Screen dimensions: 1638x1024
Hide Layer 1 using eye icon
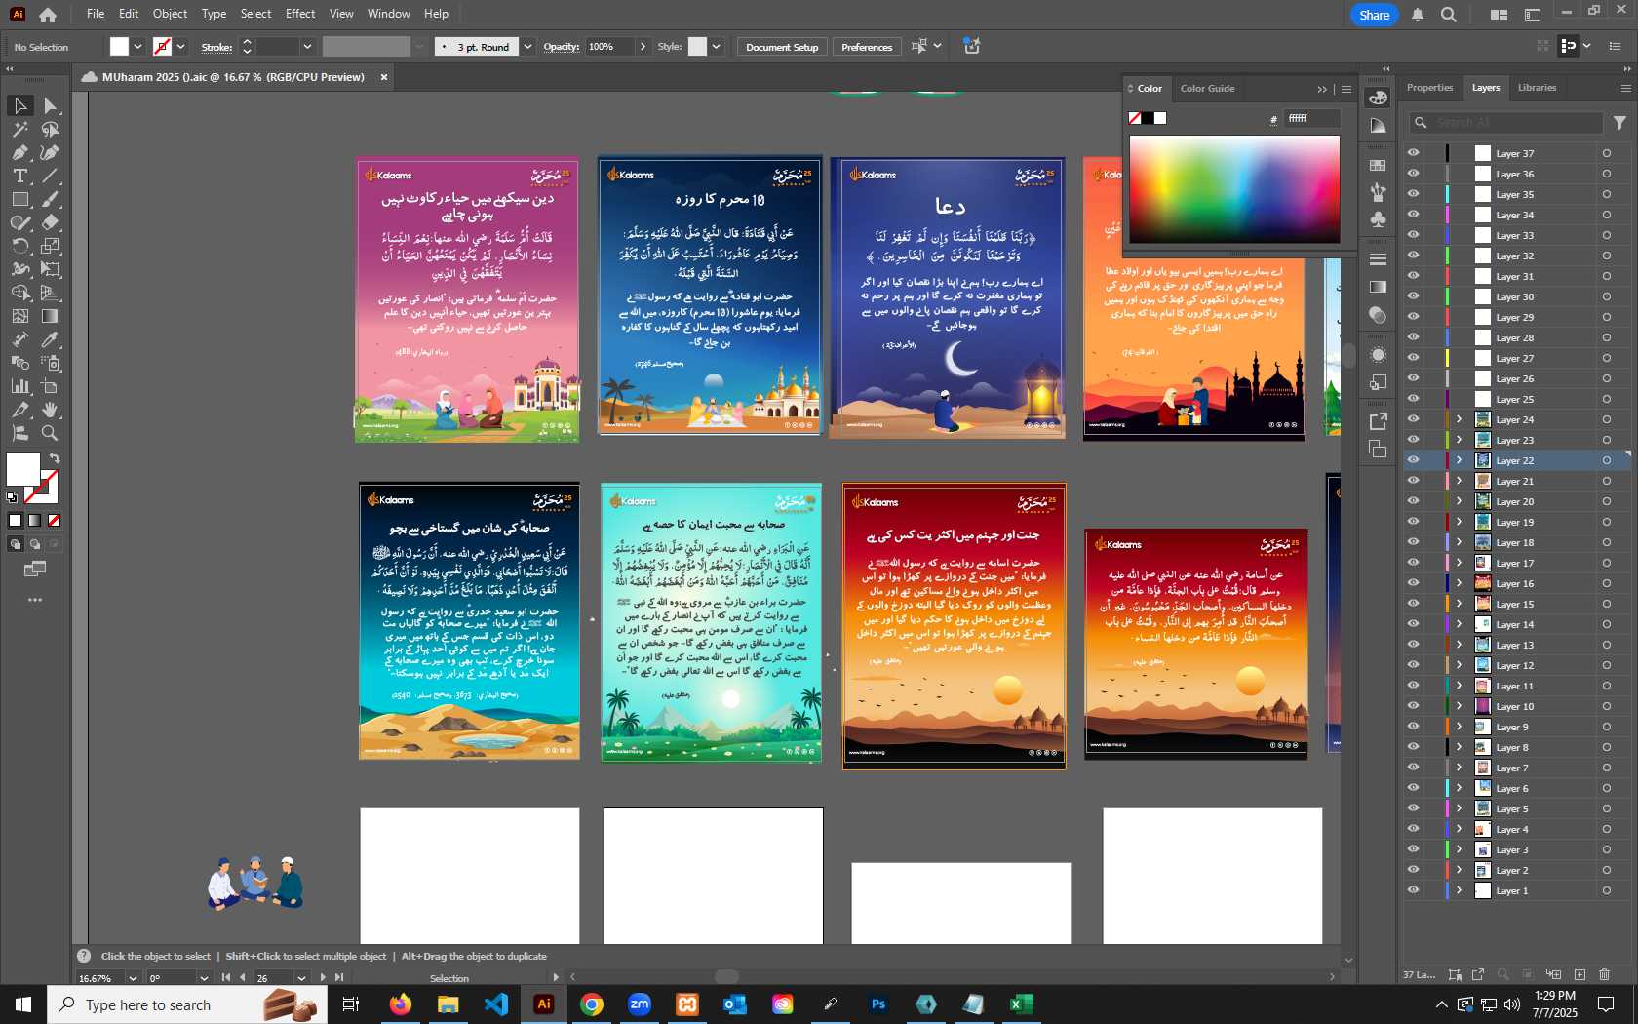[x=1413, y=890]
